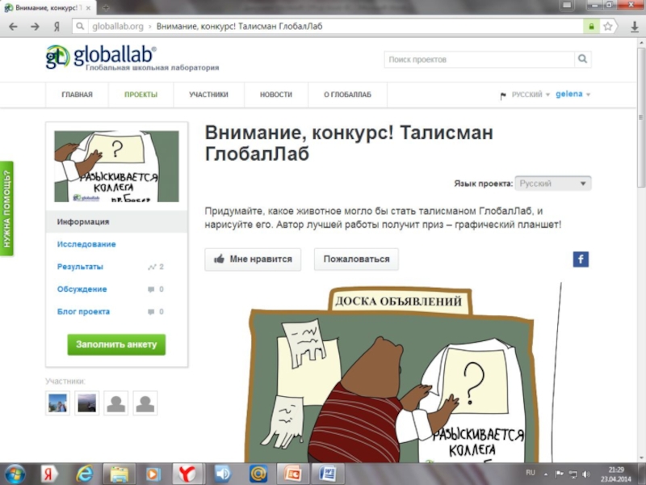Open the Нужна помощь? side tab
646x485 pixels.
[x=6, y=209]
